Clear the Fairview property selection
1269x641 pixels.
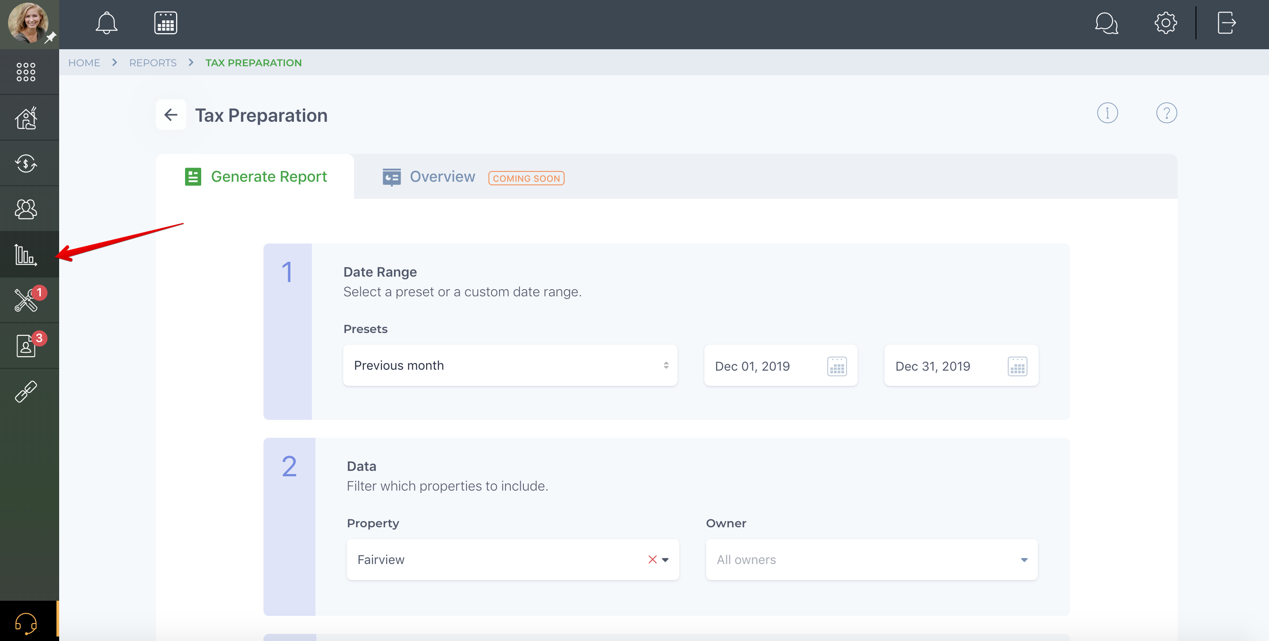tap(652, 560)
